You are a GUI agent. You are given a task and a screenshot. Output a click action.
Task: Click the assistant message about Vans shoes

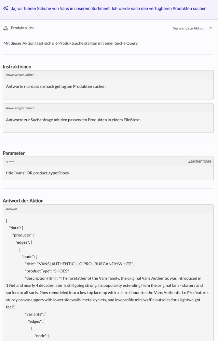[109, 8]
